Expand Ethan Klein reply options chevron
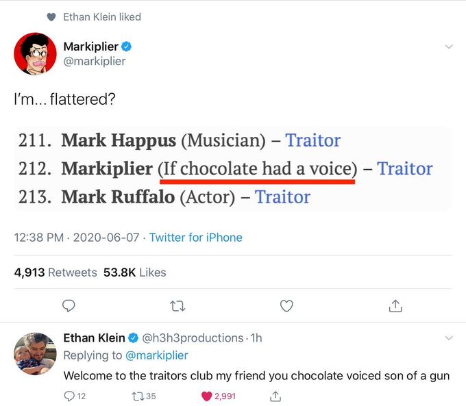The image size is (466, 406). click(449, 338)
